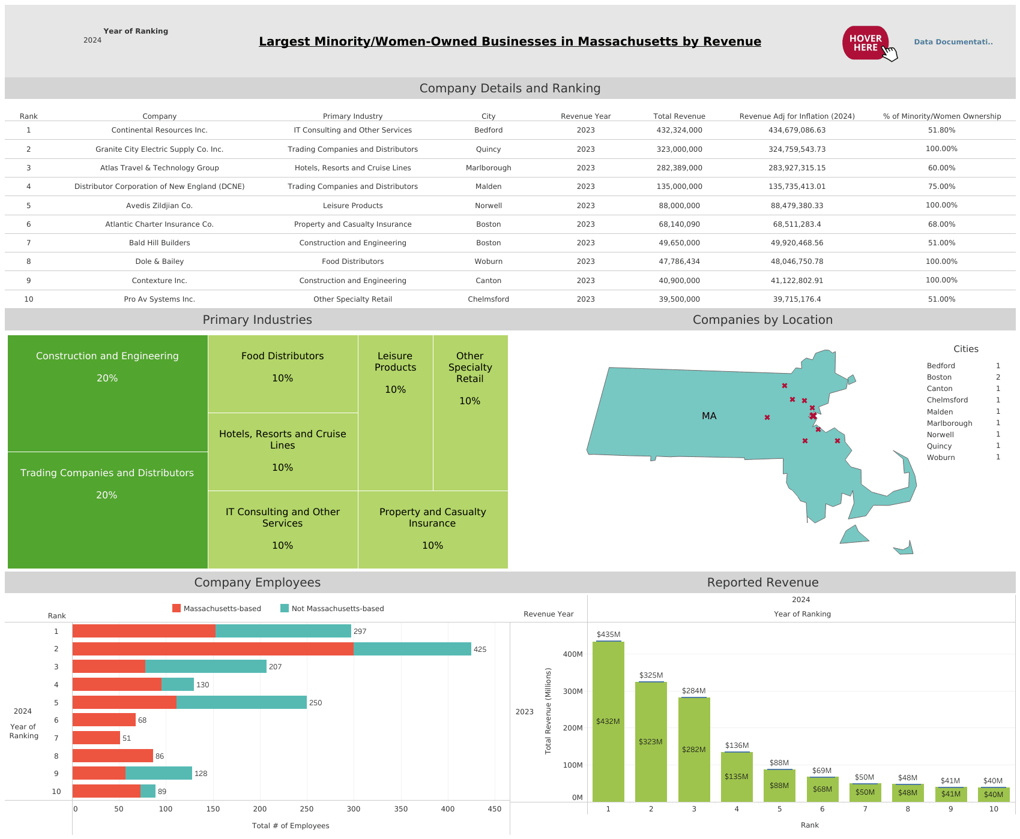Click the 432,324,000 total revenue value
Screen dimensions: 1020x839
click(680, 130)
